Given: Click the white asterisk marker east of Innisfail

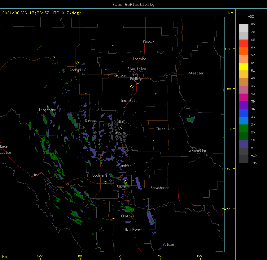Looking at the screenshot, I should click(x=155, y=94).
